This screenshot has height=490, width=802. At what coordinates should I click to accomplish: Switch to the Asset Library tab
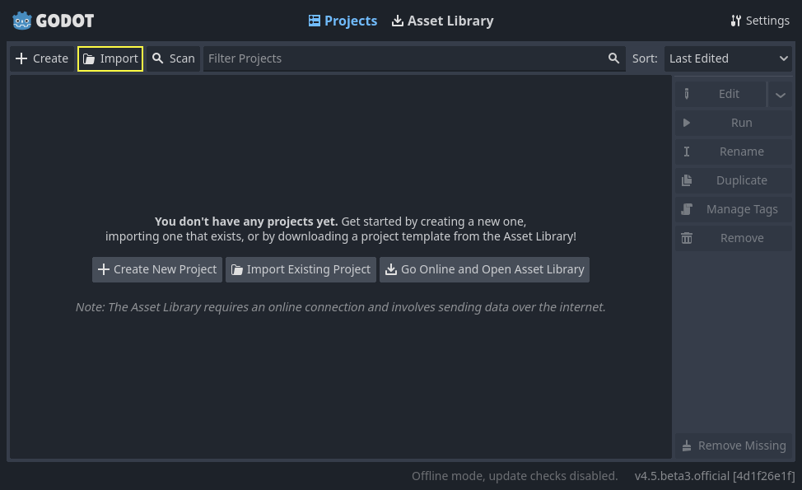coord(442,21)
